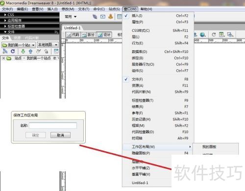Switch to Code view button
The height and width of the screenshot is (191, 245).
[x=73, y=34]
